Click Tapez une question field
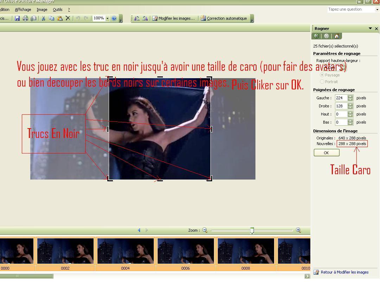The width and height of the screenshot is (380, 282). tap(351, 10)
